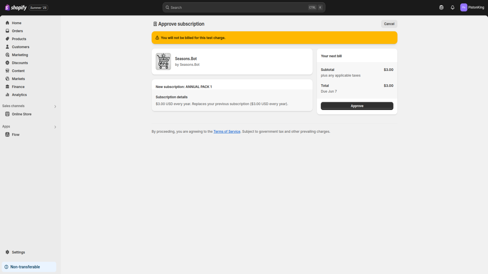Screen dimensions: 488x274
Task: Cancel the subscription approval
Action: (389, 24)
